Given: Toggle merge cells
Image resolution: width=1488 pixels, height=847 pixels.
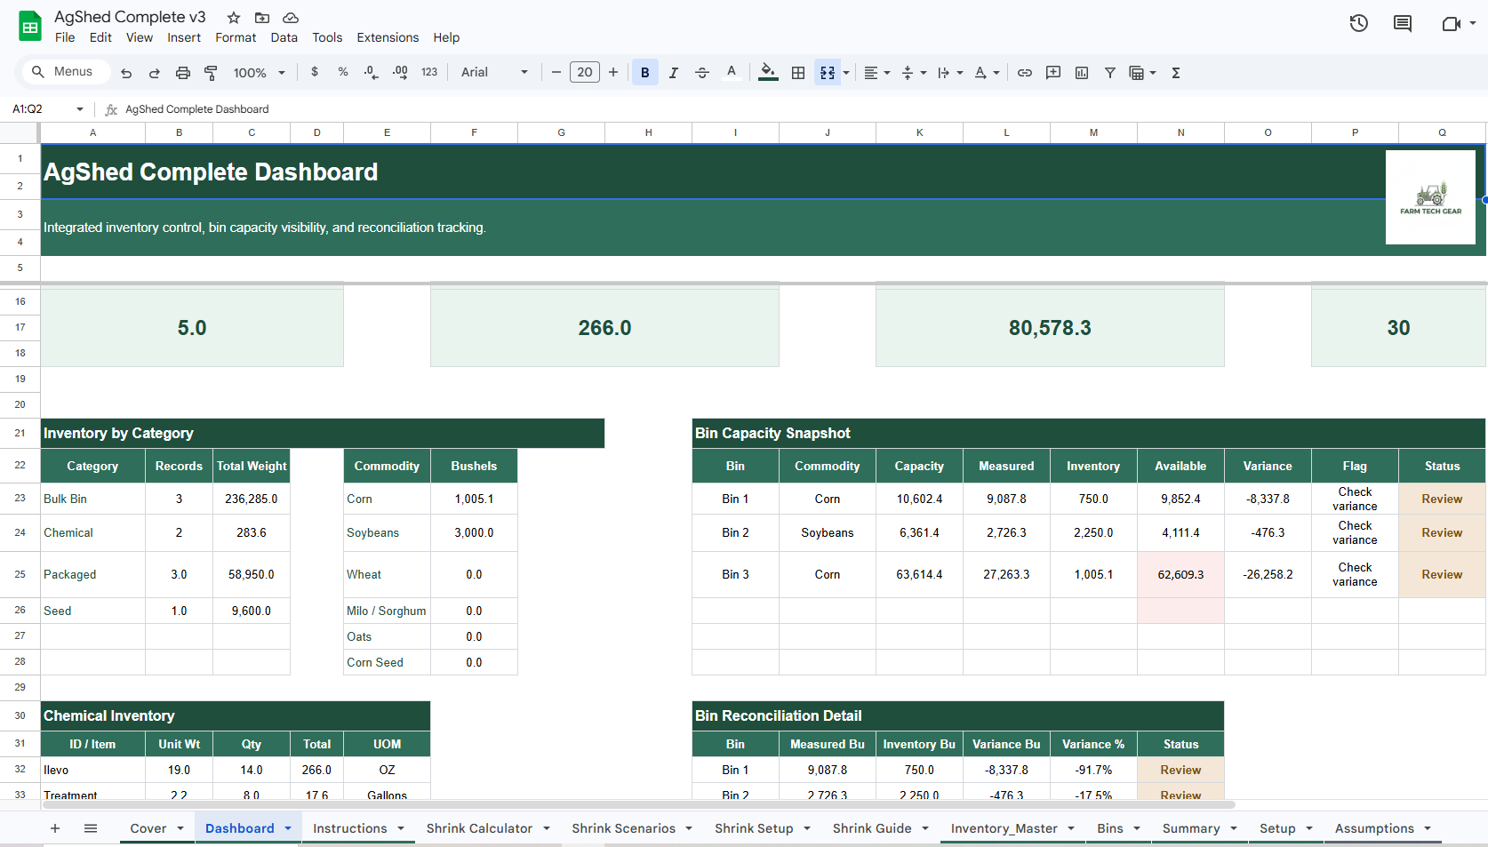Looking at the screenshot, I should click(826, 72).
